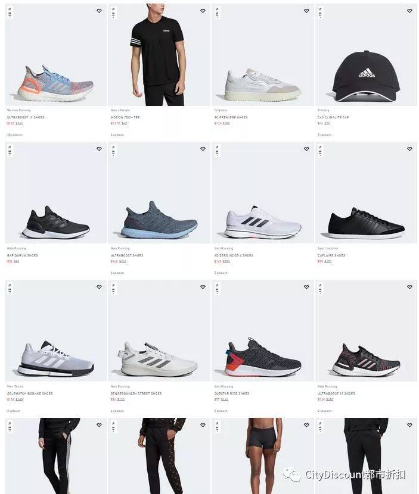This screenshot has height=494, width=419.
Task: Add multicolor Ultraboost 19 shoe to wishlist
Action: (99, 11)
